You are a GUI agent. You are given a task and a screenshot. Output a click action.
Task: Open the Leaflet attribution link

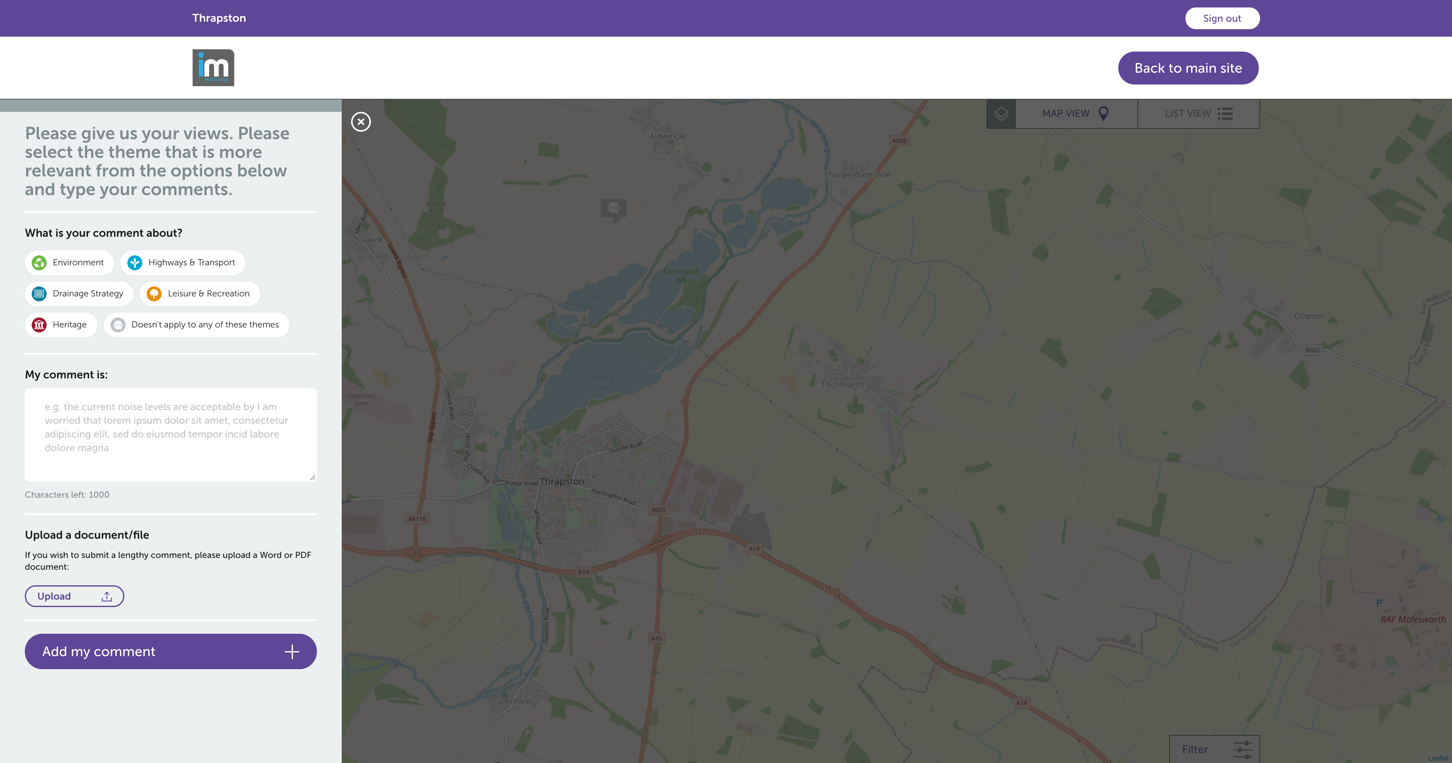[x=1438, y=758]
